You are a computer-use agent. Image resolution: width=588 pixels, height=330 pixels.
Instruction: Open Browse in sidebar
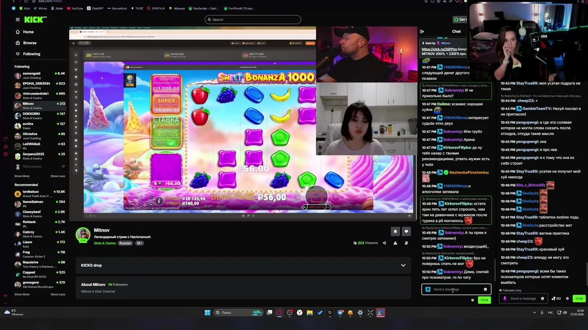tap(29, 43)
